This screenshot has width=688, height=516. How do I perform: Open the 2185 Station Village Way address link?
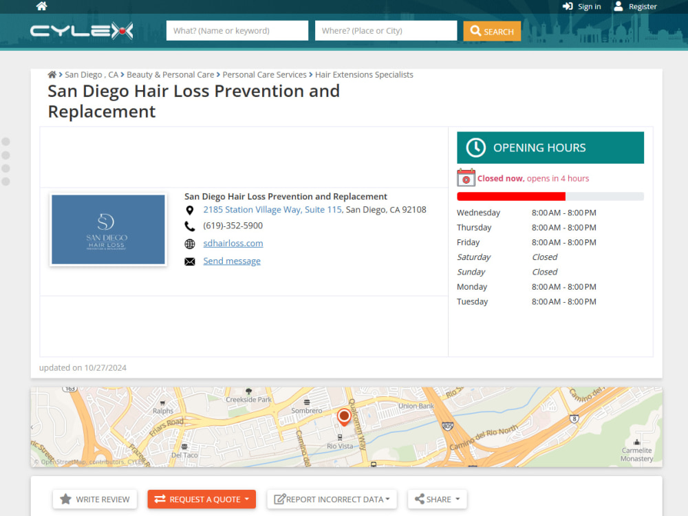pyautogui.click(x=272, y=210)
